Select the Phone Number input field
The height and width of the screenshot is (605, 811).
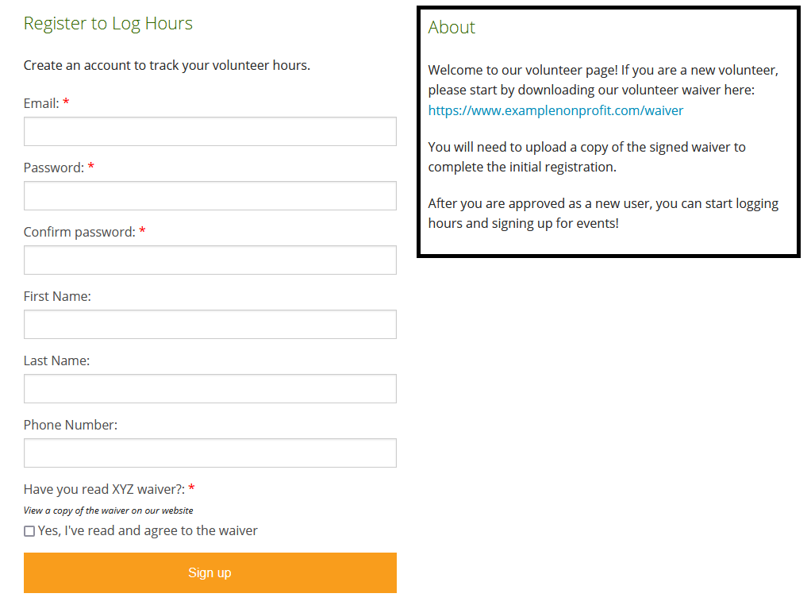209,453
